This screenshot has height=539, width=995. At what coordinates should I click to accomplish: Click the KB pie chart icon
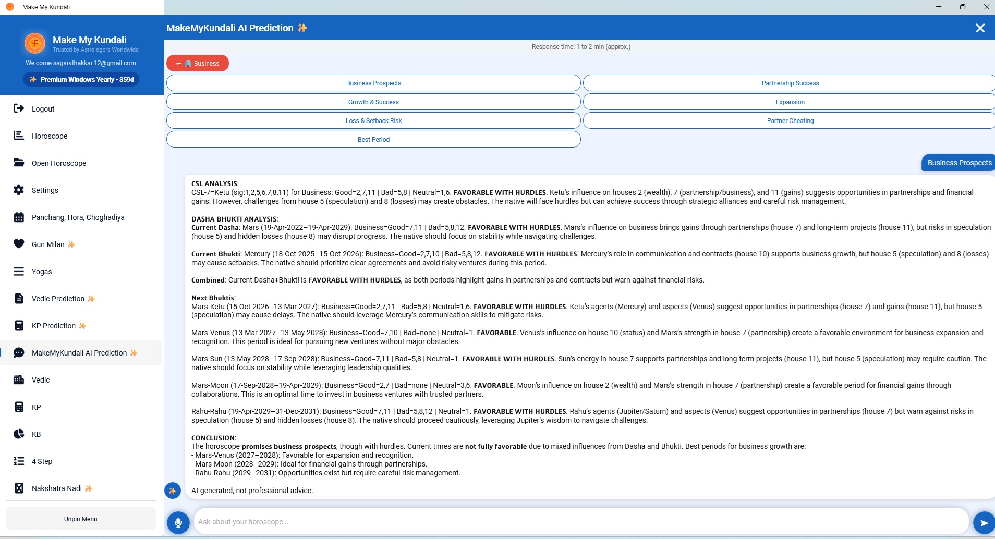pos(19,434)
